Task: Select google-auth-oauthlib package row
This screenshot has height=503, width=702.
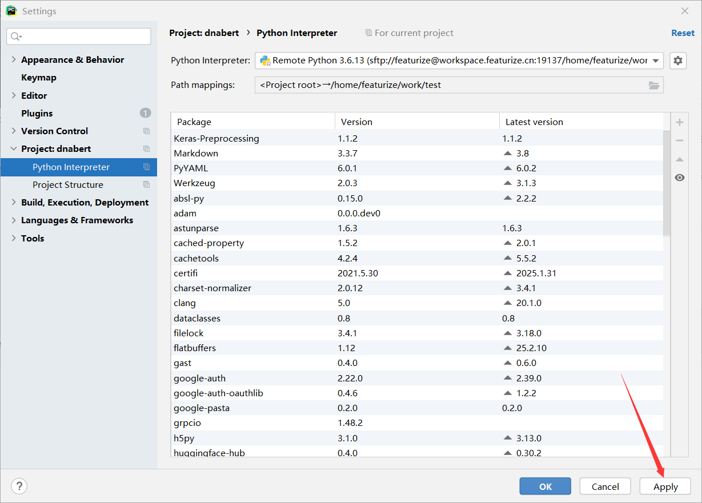Action: 418,393
